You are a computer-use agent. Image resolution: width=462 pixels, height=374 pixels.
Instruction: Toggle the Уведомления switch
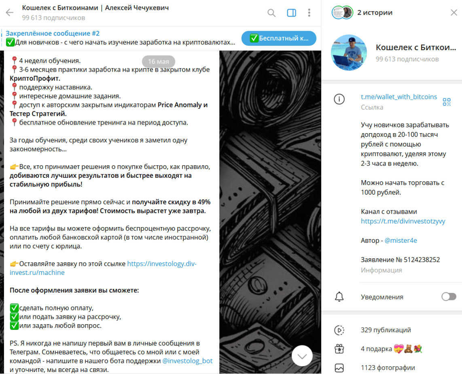449,297
